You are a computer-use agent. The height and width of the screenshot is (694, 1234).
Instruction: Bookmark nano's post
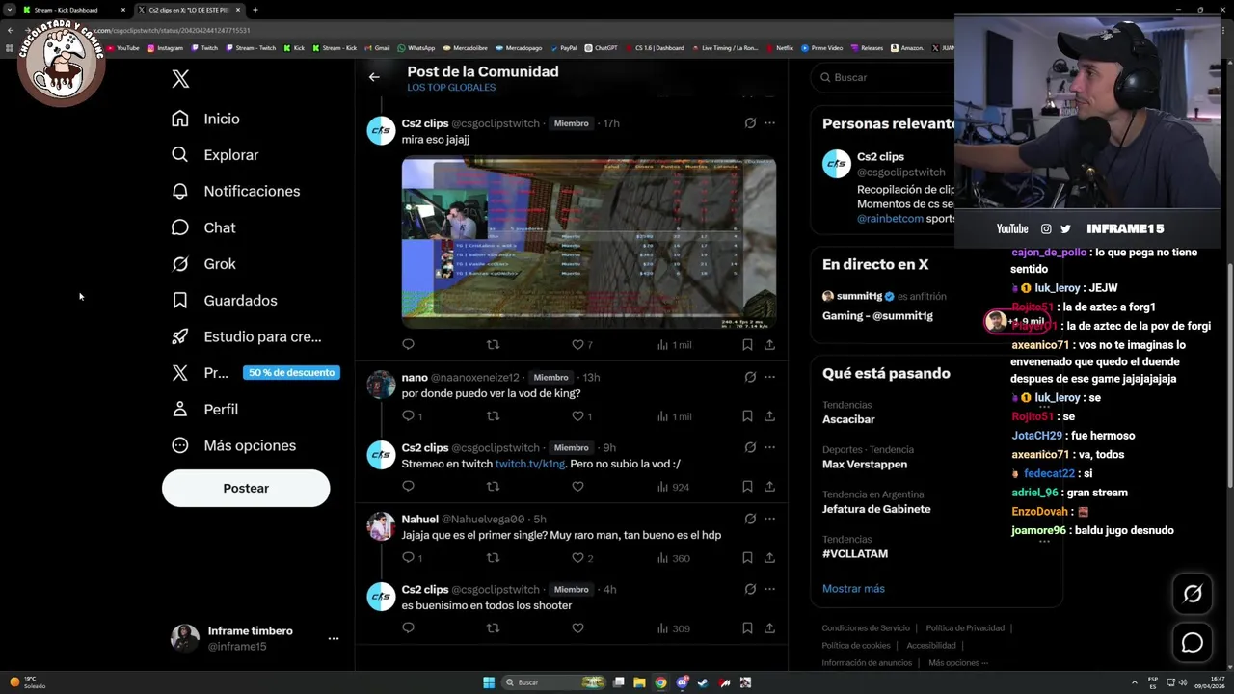point(747,416)
